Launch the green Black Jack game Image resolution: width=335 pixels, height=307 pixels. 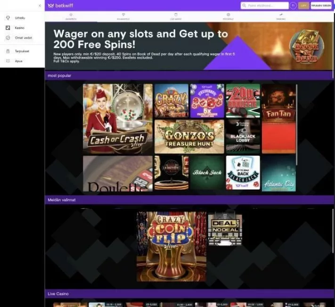[207, 173]
